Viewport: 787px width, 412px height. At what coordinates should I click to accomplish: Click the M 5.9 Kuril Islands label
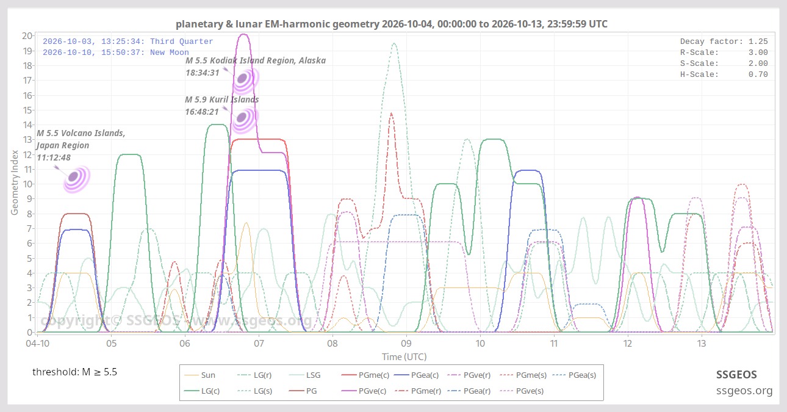pos(222,106)
